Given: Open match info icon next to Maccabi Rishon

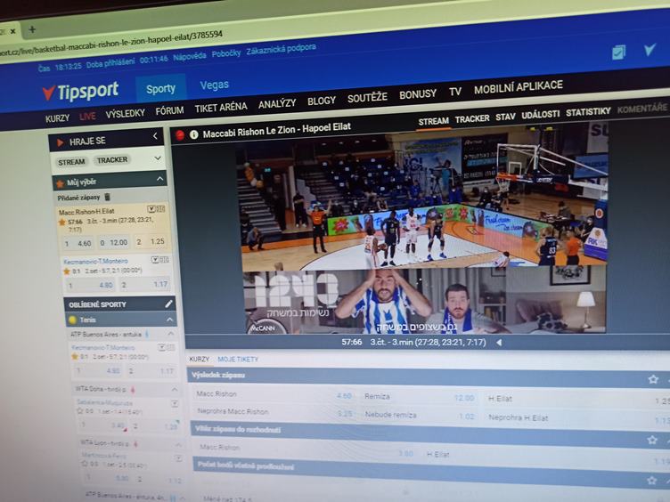Looking at the screenshot, I should coord(193,135).
